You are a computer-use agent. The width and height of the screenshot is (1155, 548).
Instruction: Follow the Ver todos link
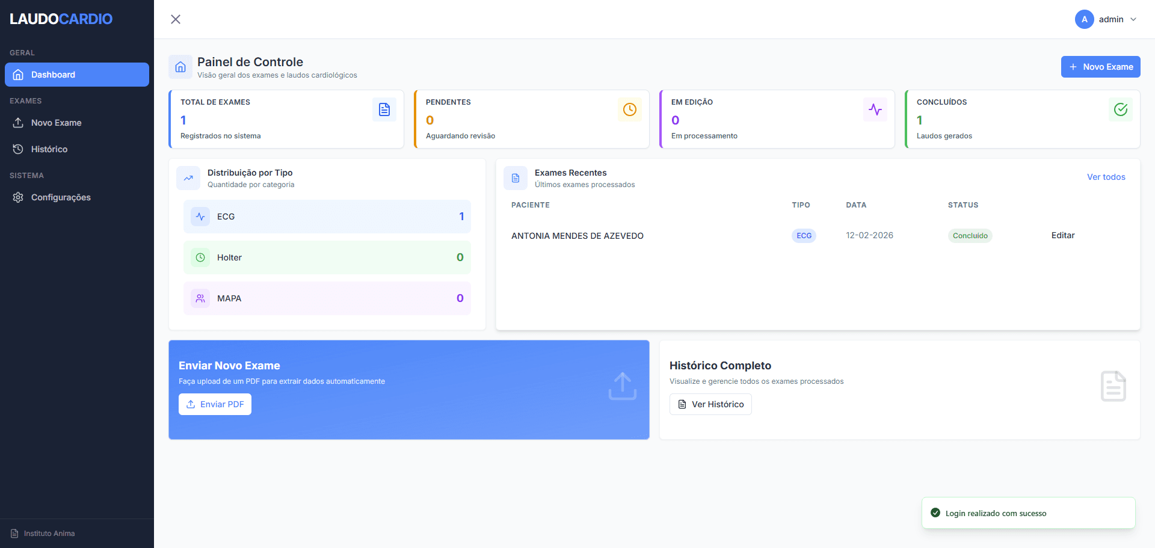[1106, 177]
